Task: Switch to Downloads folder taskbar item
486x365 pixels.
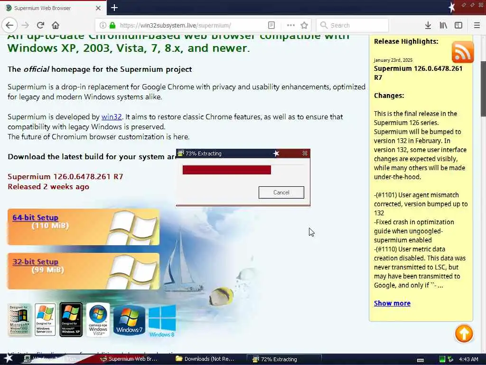Action: point(205,359)
